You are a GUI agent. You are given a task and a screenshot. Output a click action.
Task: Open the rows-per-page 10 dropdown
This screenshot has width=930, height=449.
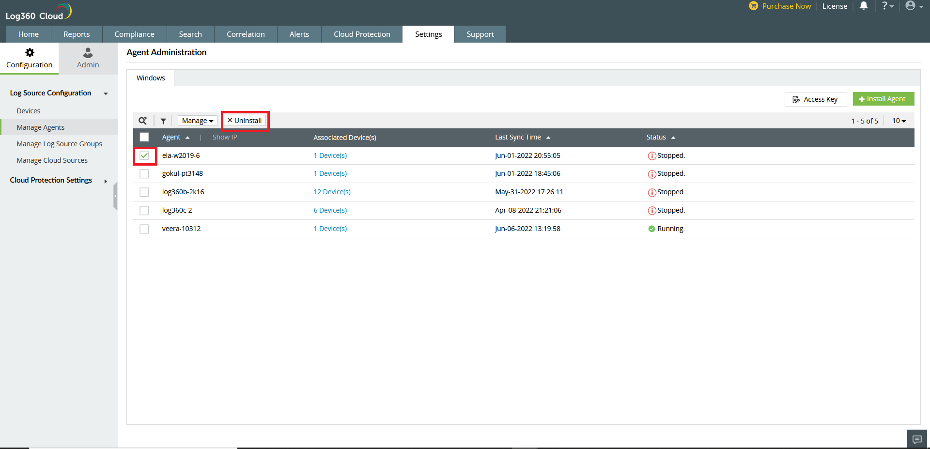(899, 121)
